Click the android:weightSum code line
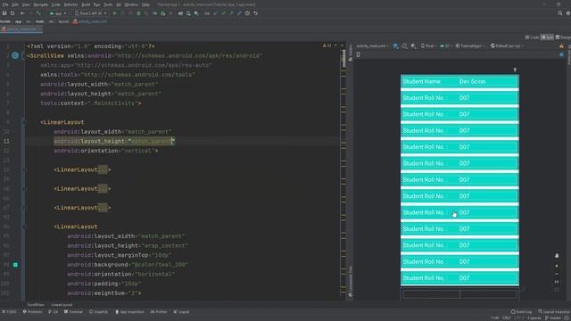The width and height of the screenshot is (571, 321). 104,293
